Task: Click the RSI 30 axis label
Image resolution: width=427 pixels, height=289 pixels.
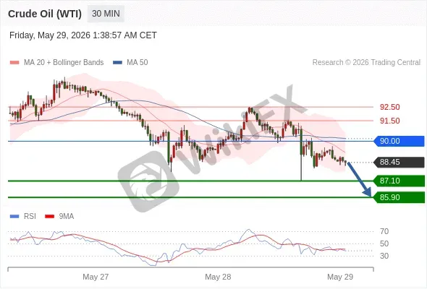Action: [x=384, y=256]
